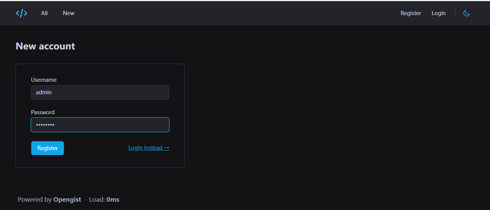Viewport: 490px width, 210px height.
Task: Click empty space below the Register button
Action: pyautogui.click(x=48, y=161)
